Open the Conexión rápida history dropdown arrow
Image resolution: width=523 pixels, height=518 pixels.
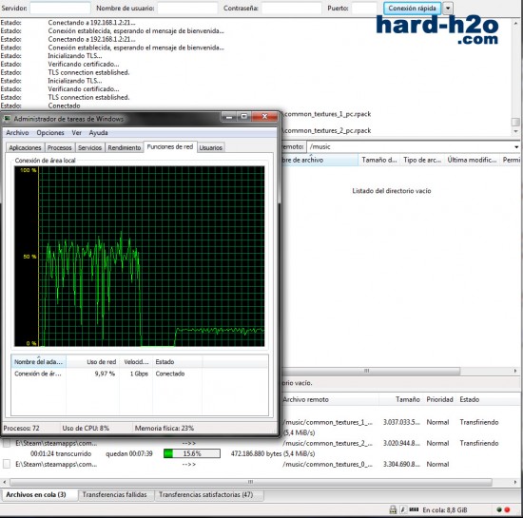(x=448, y=8)
